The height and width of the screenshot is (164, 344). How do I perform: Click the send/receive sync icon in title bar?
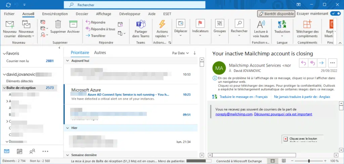(x=8, y=5)
